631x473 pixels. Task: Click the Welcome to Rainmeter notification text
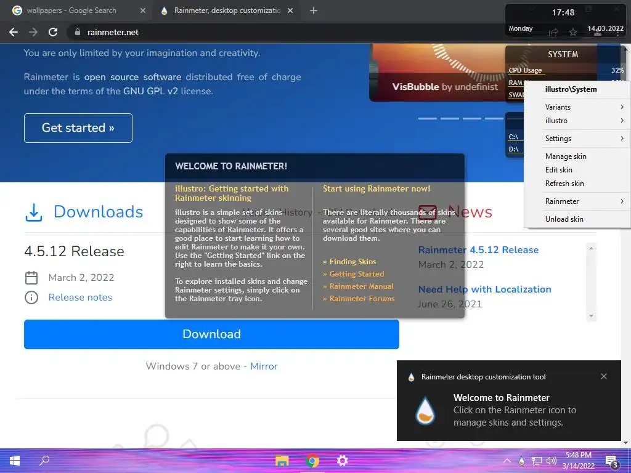click(x=501, y=398)
